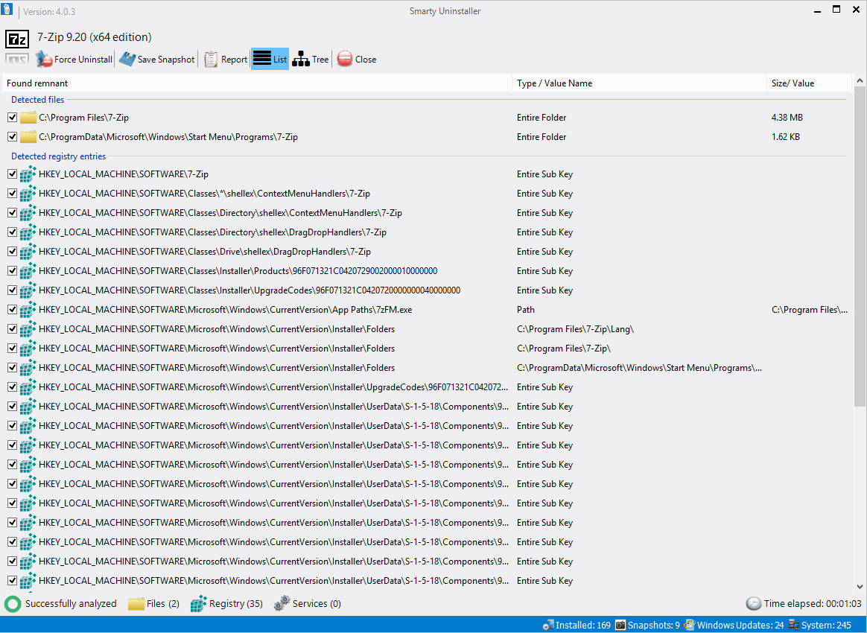Screen dimensions: 867x633
Task: Click Windows Updates: 24 in bottom bar
Action: (734, 625)
